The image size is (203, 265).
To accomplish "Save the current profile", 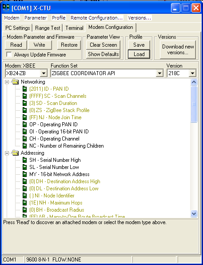I will pos(139,45).
